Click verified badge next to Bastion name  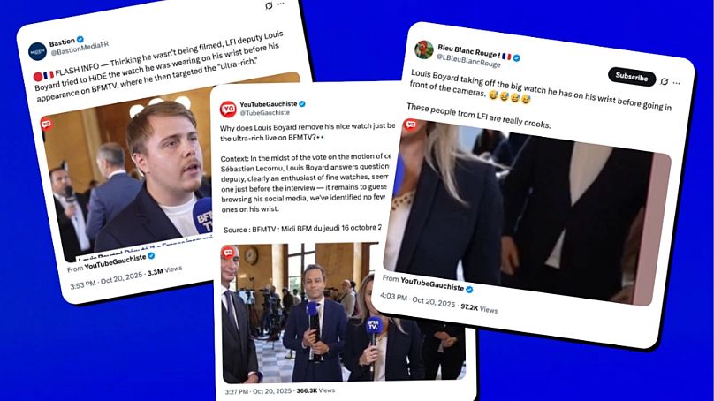(80, 40)
